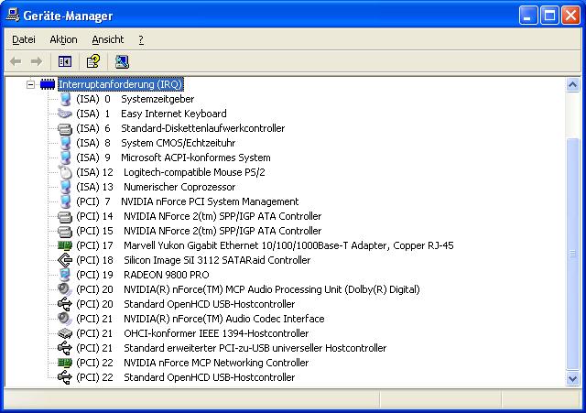Viewport: 586px width, 413px height.
Task: Select Silicon Image SiI 3112 SATARaid Controller
Action: 193,260
